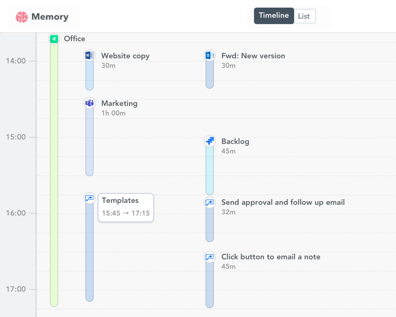Image resolution: width=396 pixels, height=317 pixels.
Task: Click the green Office app icon at top
Action: tap(54, 39)
